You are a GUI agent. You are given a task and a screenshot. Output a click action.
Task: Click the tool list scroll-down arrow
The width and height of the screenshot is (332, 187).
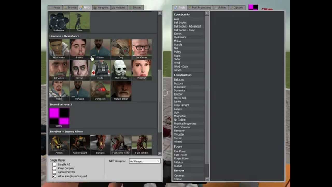coord(207,179)
